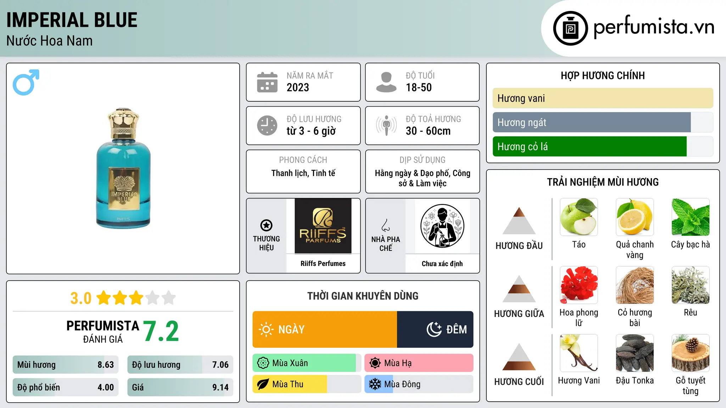Open the Imperial Blue bottle image
The height and width of the screenshot is (408, 726).
123,169
